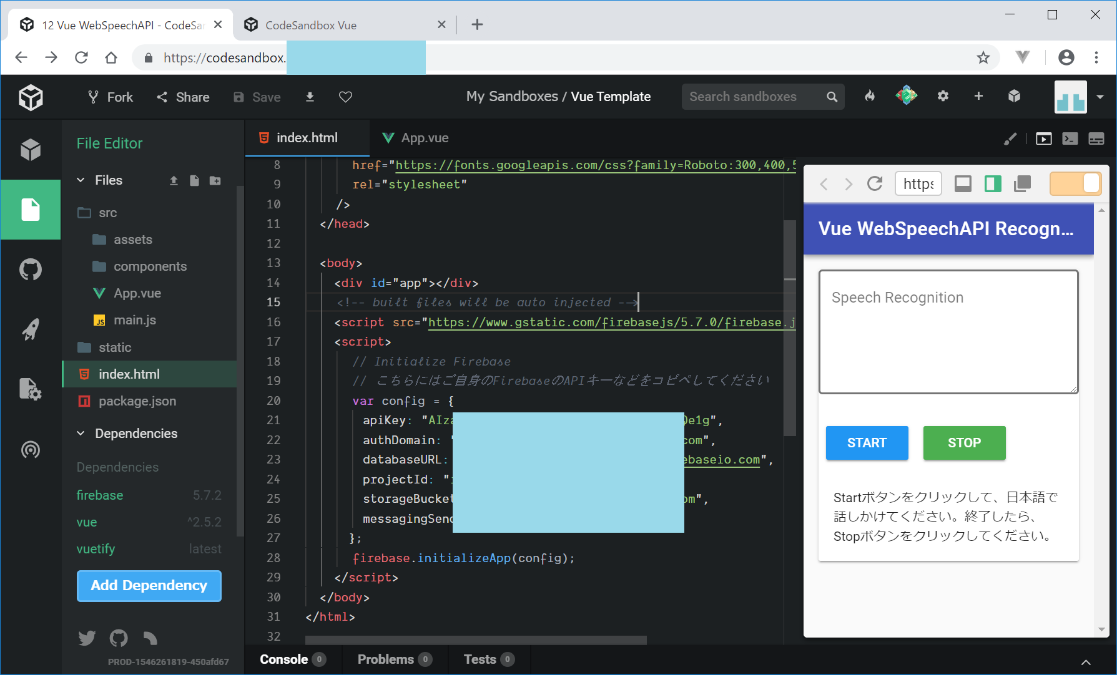Download the sandbox as zip
The width and height of the screenshot is (1117, 675).
point(310,97)
